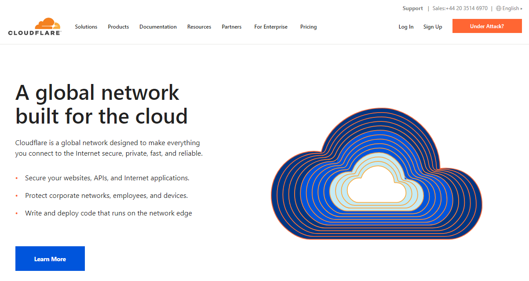Click the cloud illustration
The image size is (529, 281).
pos(376,174)
